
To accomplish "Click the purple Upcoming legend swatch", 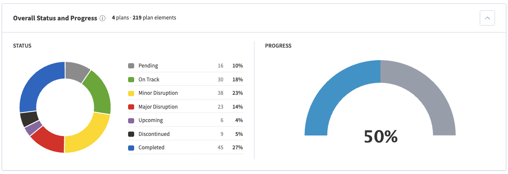I will tap(131, 120).
